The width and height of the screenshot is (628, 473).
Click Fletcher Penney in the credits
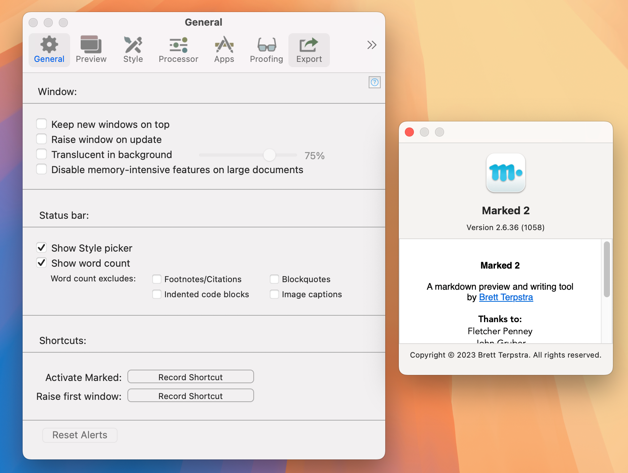pos(500,331)
